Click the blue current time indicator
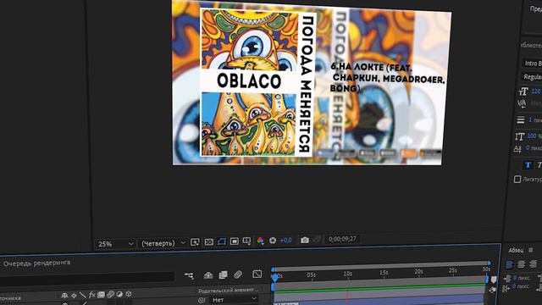 tap(274, 277)
